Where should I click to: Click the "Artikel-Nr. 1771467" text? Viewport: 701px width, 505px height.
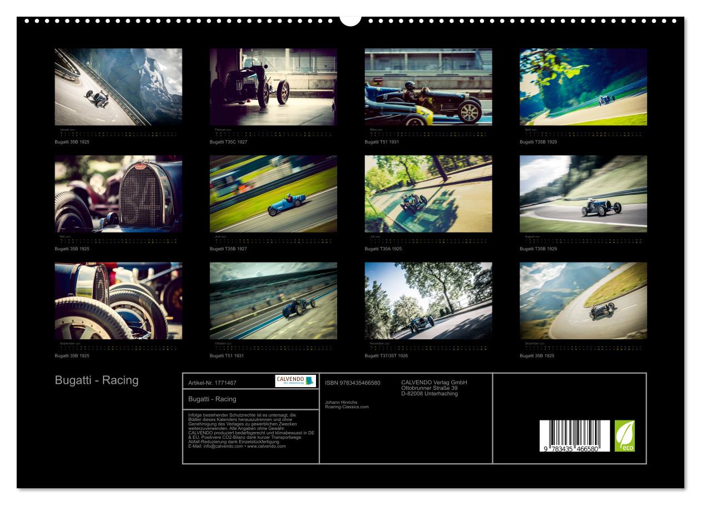213,383
